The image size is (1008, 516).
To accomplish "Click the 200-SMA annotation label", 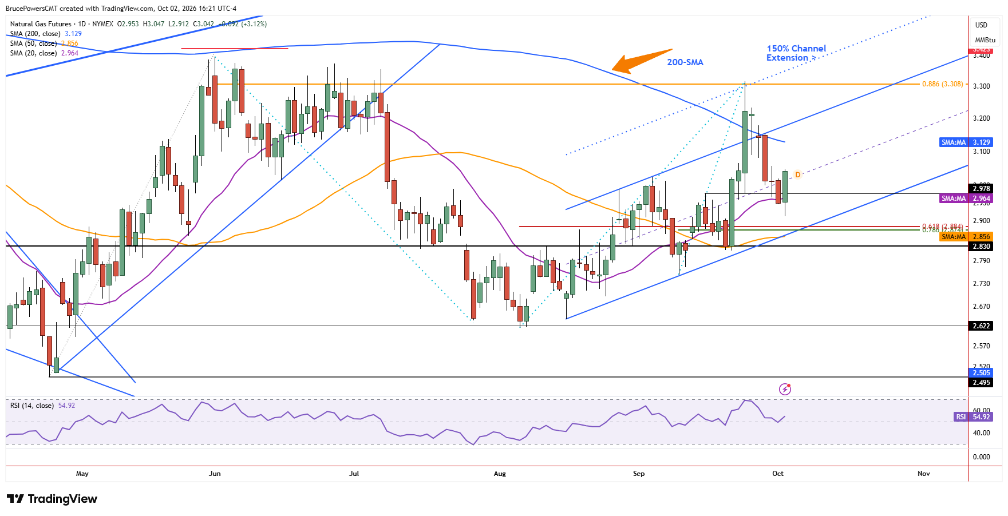I will (x=685, y=62).
